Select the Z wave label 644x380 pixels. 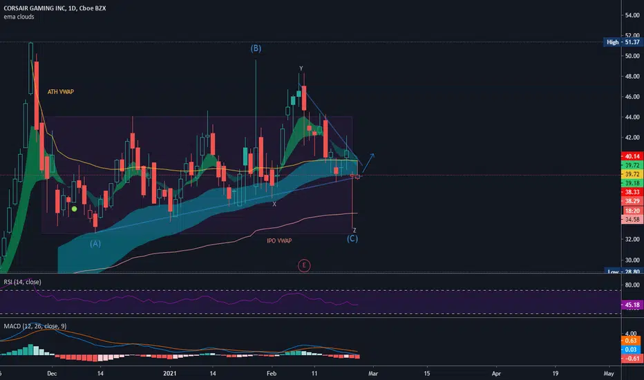tap(354, 231)
